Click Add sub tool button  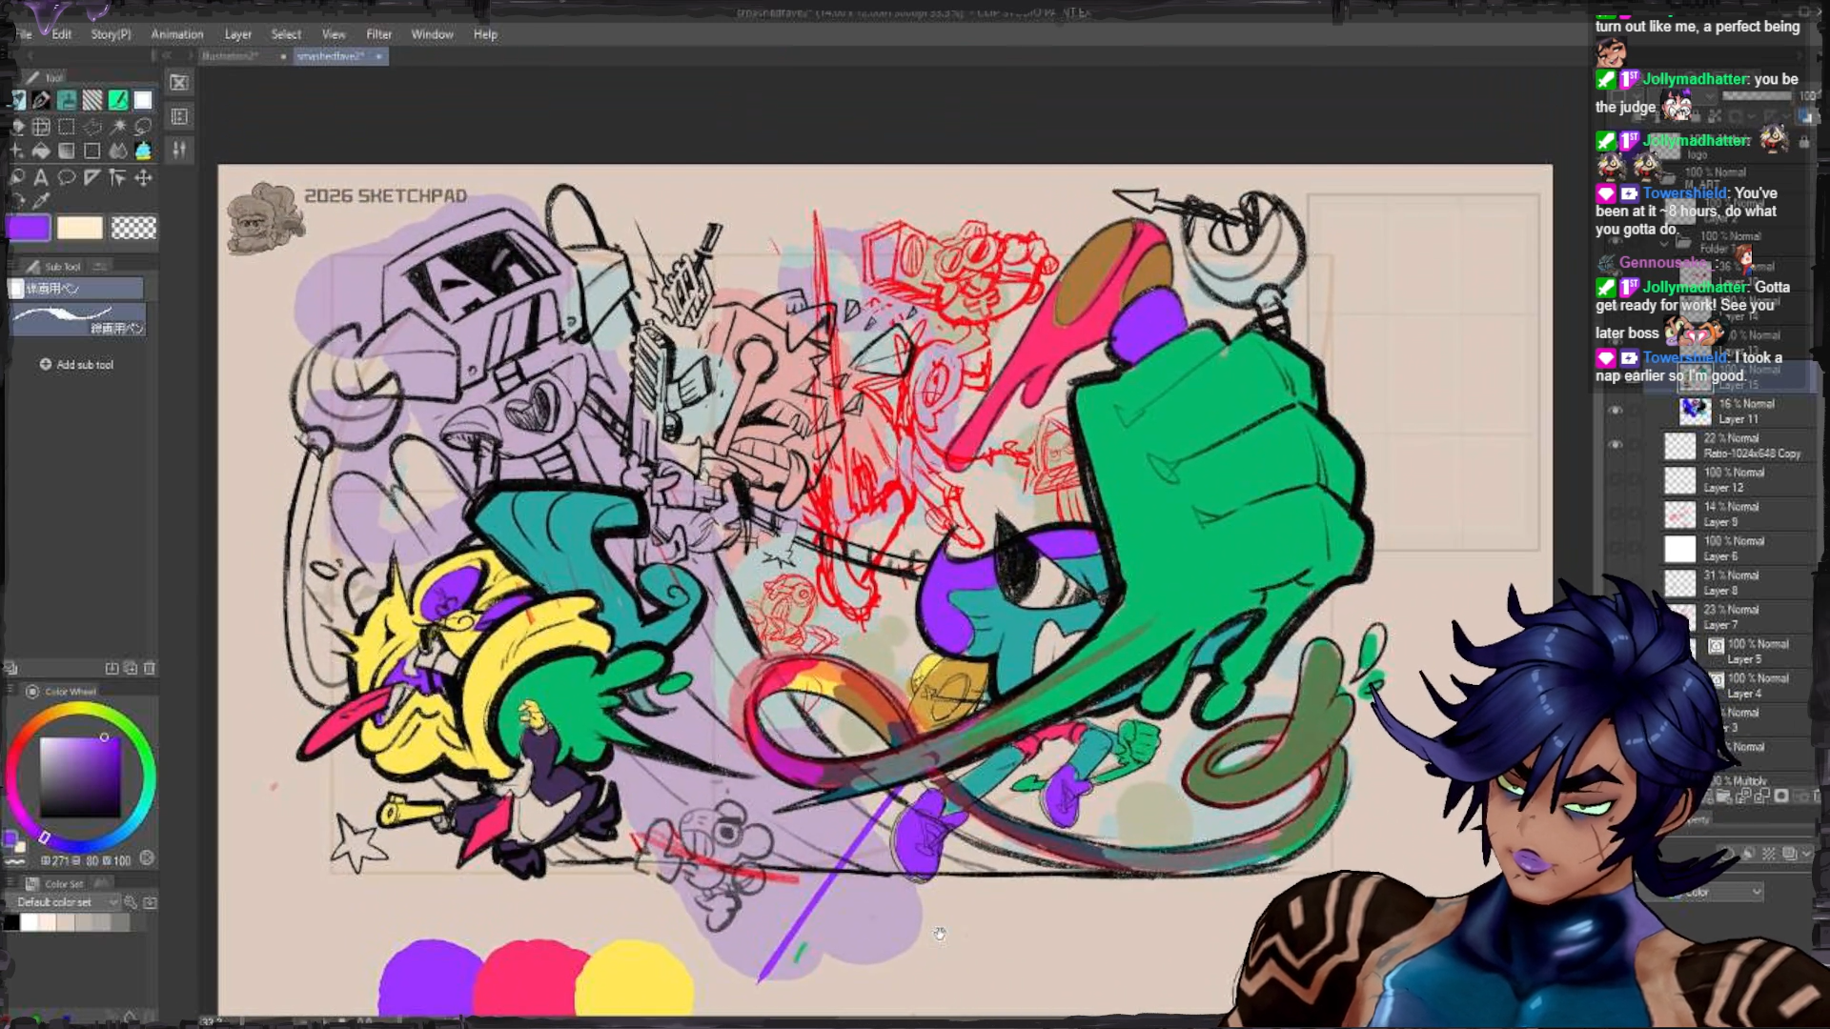click(76, 365)
